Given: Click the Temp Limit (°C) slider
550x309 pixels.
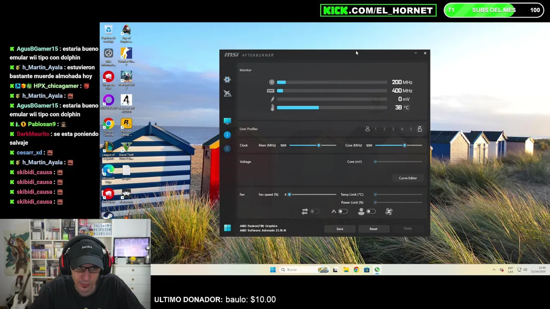Looking at the screenshot, I should point(398,194).
